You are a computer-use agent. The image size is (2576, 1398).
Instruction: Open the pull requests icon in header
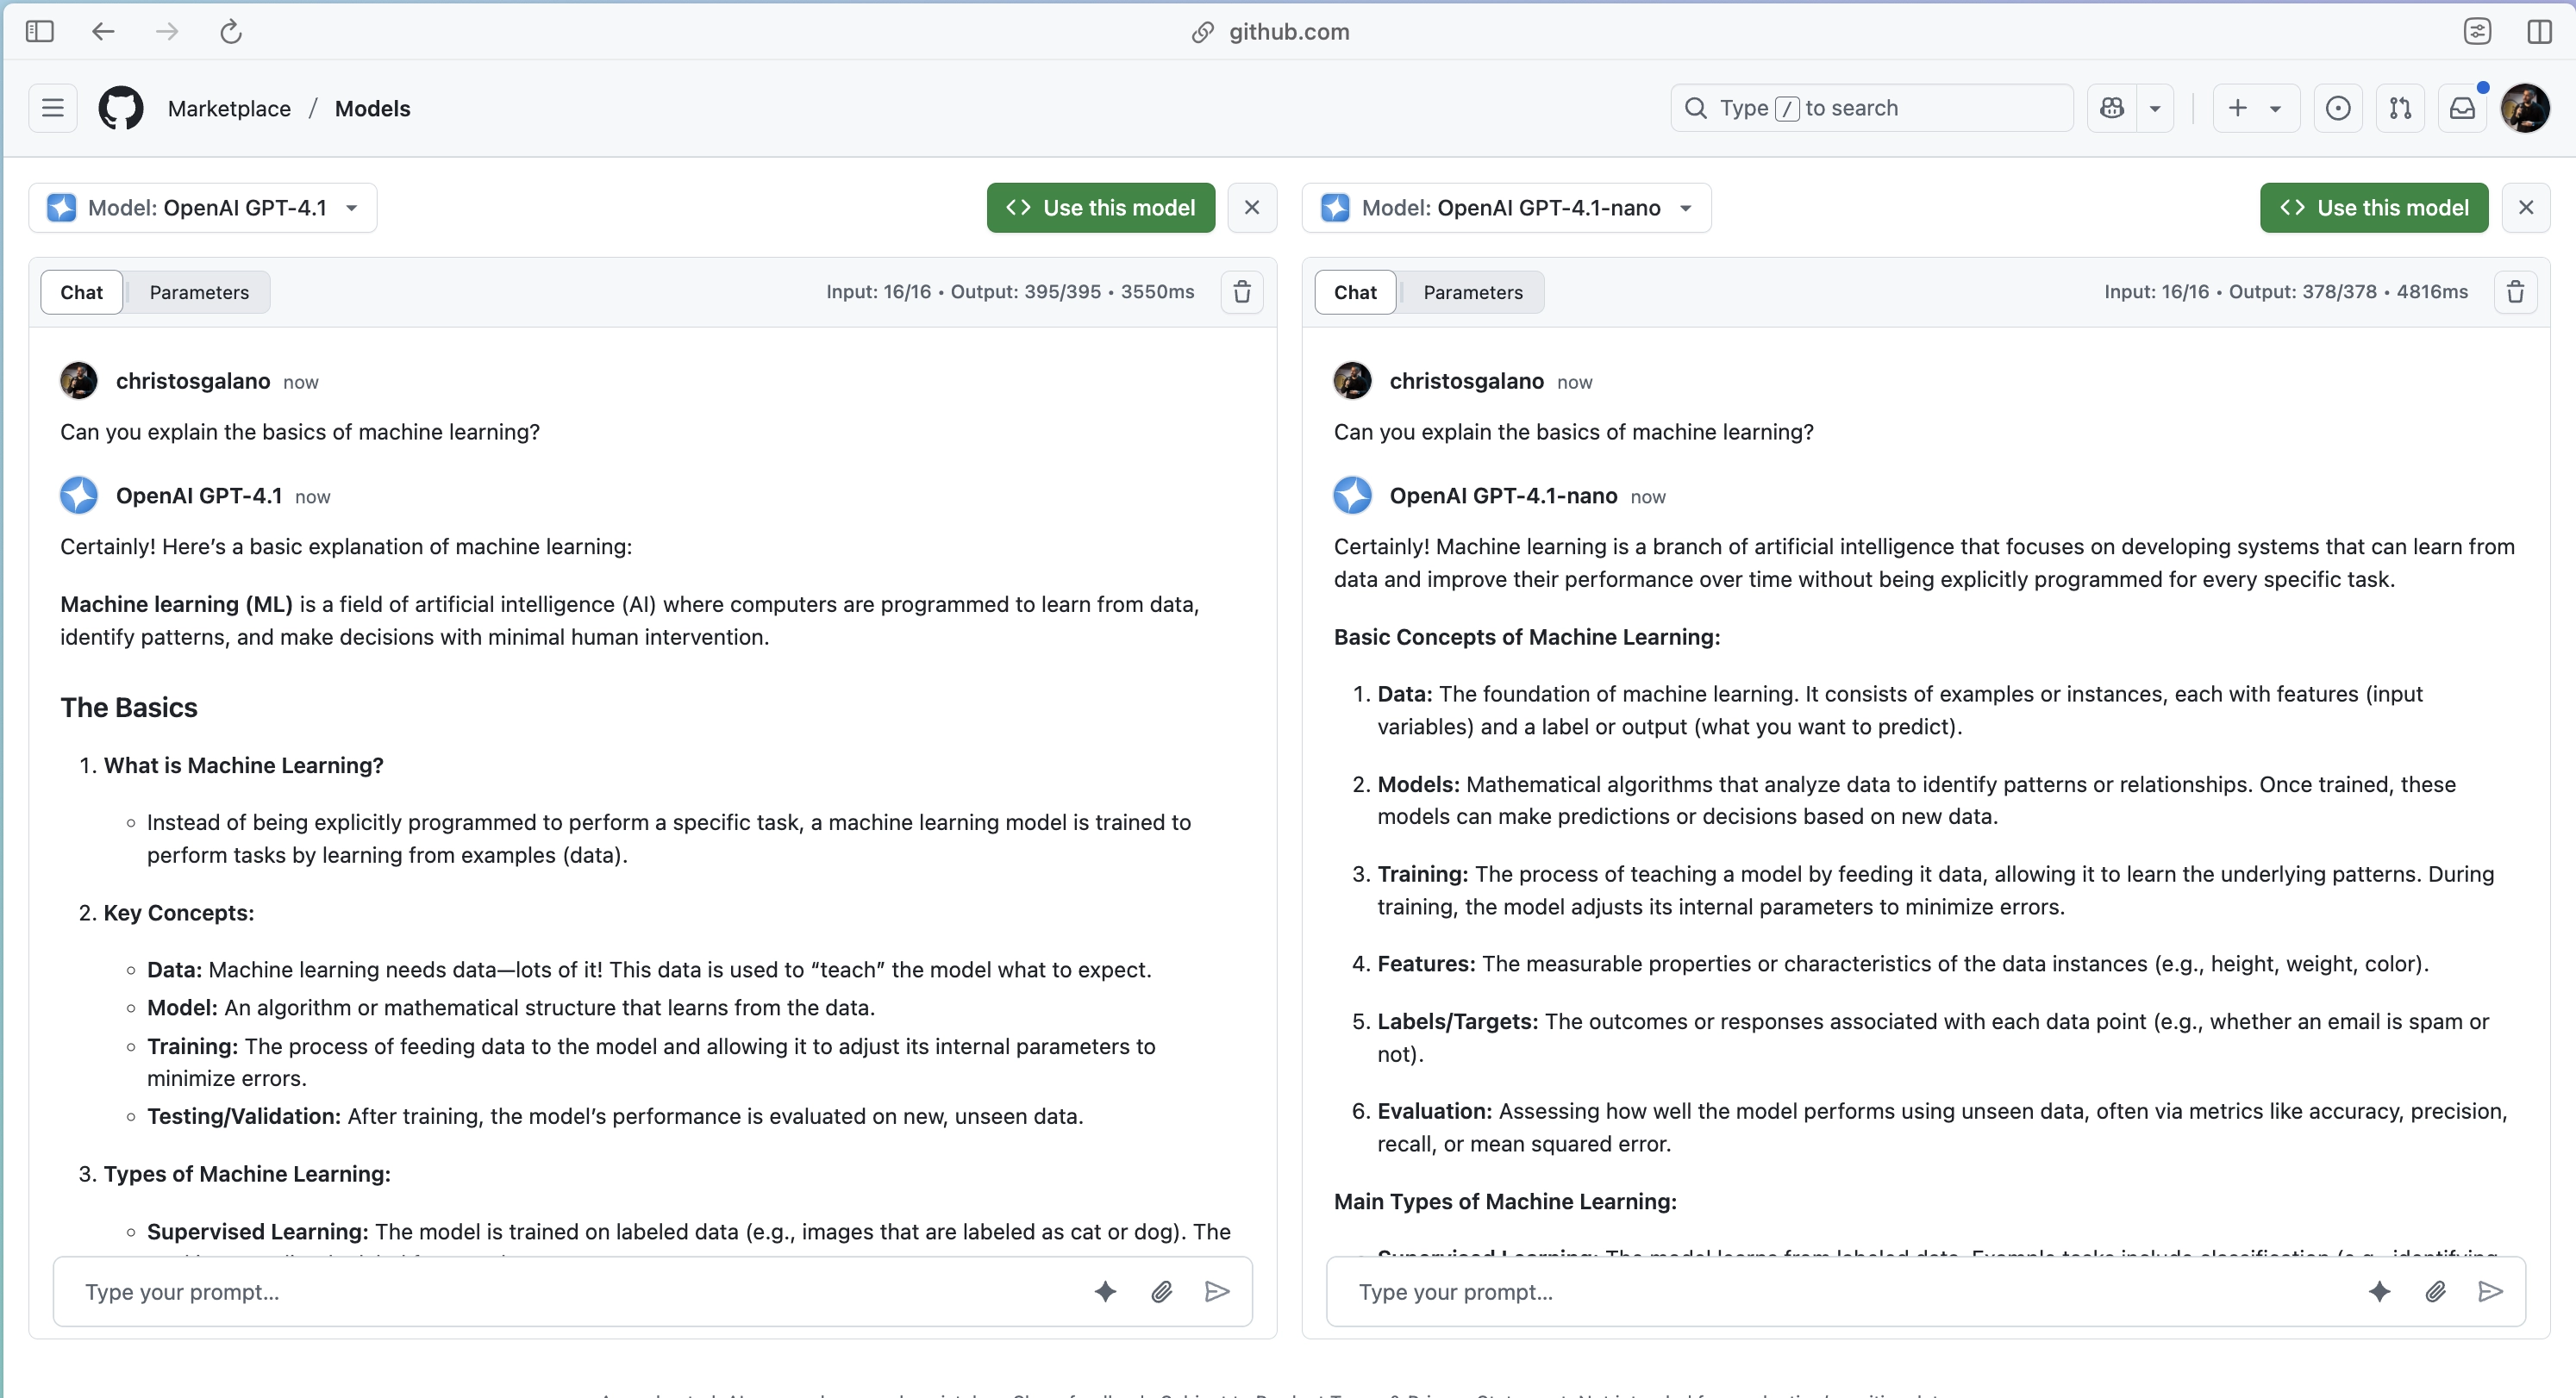pos(2400,108)
